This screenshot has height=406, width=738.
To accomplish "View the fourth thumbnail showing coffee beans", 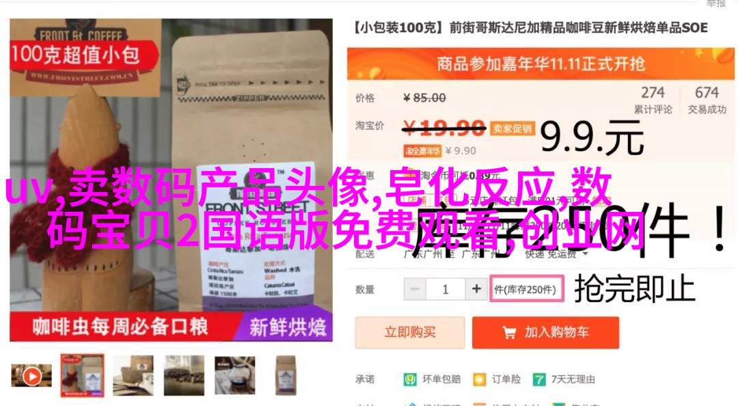I will pos(184,375).
